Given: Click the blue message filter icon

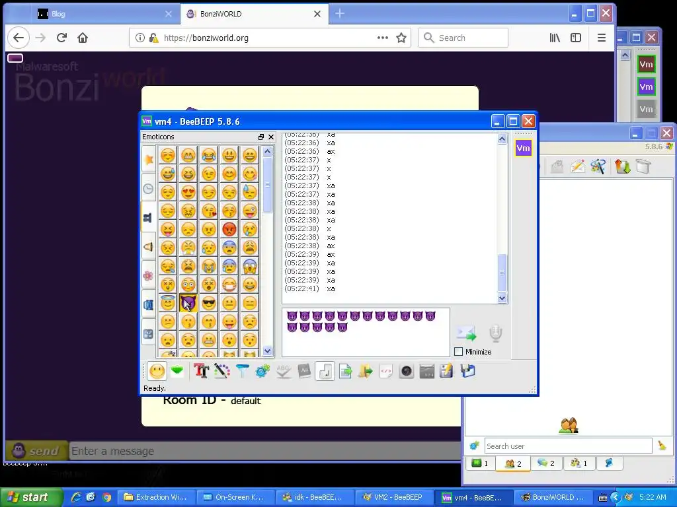Looking at the screenshot, I should pyautogui.click(x=242, y=371).
